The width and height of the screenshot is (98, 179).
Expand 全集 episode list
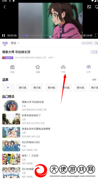(95, 80)
